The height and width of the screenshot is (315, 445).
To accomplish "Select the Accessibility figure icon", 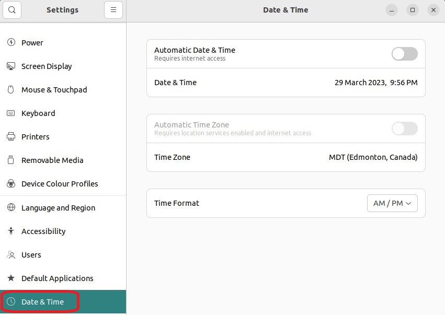I will [11, 231].
